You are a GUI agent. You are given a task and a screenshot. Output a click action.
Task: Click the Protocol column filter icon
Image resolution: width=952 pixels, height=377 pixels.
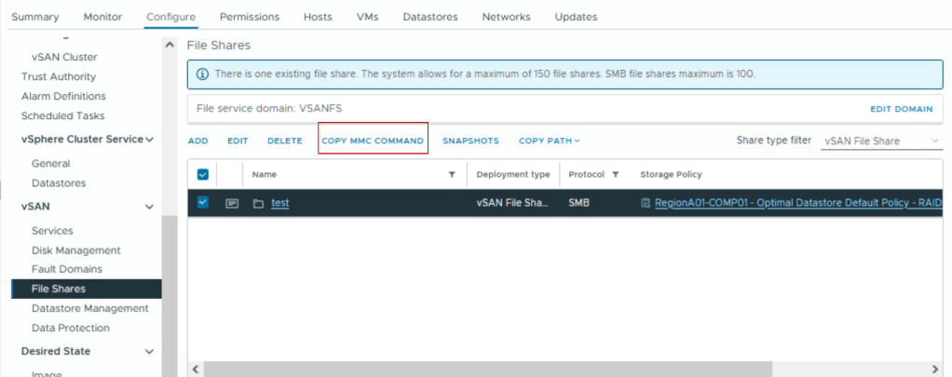click(616, 174)
